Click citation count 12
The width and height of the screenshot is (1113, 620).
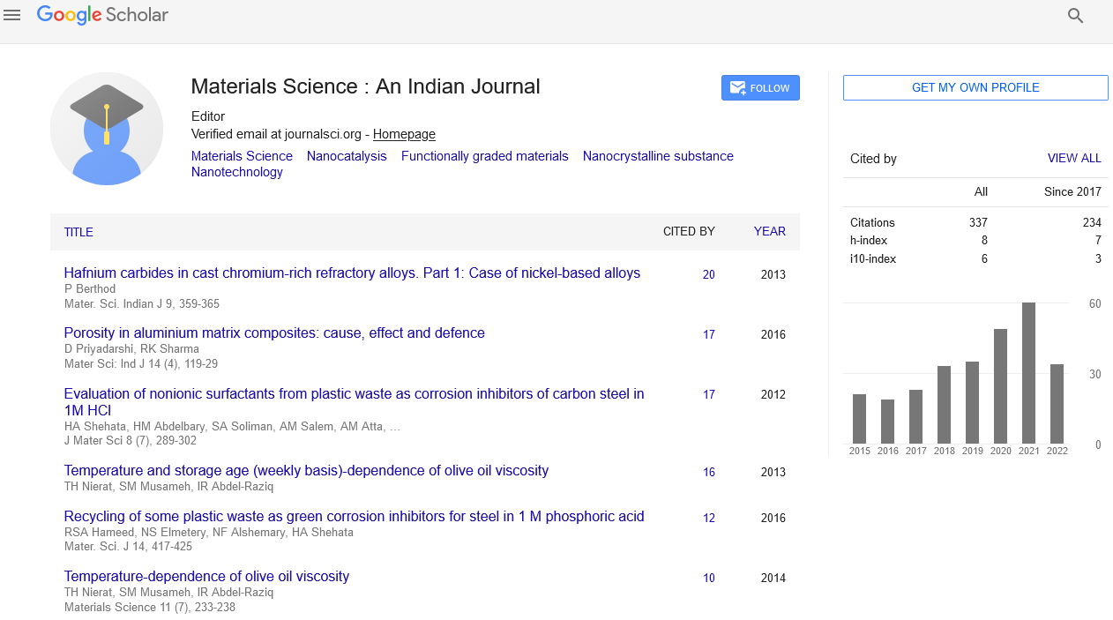[x=709, y=519]
